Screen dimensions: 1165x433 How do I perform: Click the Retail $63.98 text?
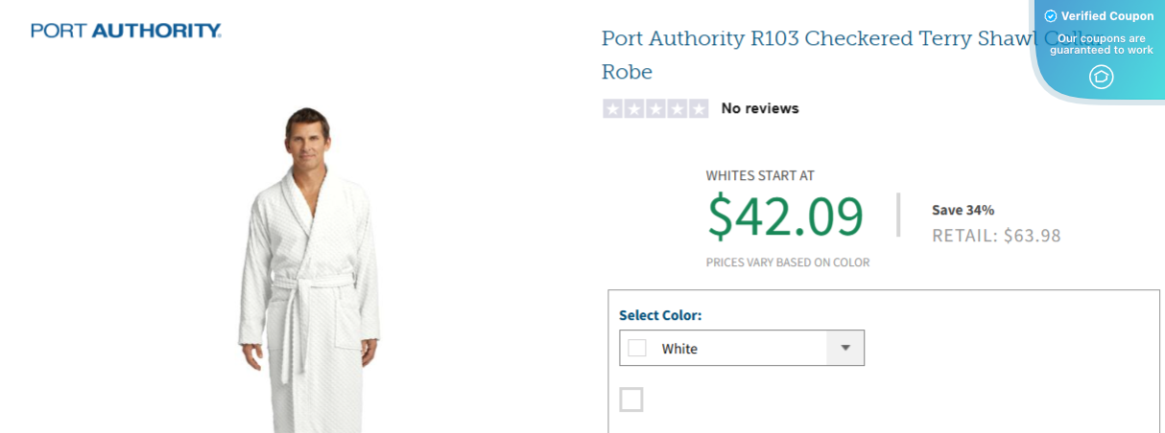(996, 236)
